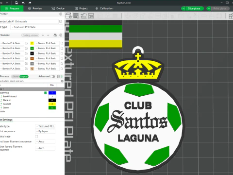The width and height of the screenshot is (233, 175).
Task: Edit filament 10 preset icon
Action: point(62,64)
